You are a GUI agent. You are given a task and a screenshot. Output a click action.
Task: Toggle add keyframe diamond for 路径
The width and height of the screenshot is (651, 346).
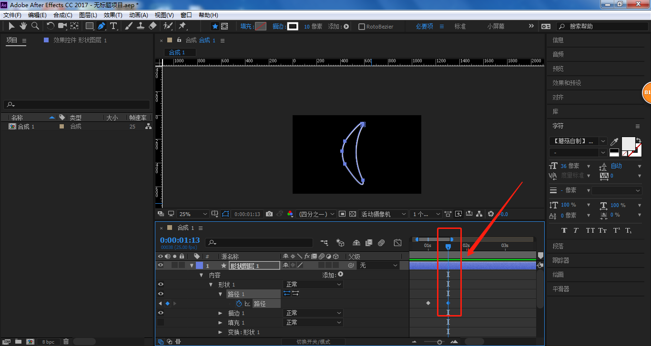point(167,303)
